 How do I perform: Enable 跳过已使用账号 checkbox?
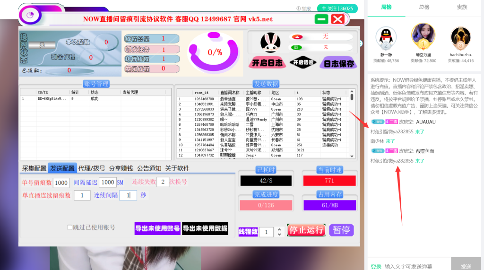(70, 227)
